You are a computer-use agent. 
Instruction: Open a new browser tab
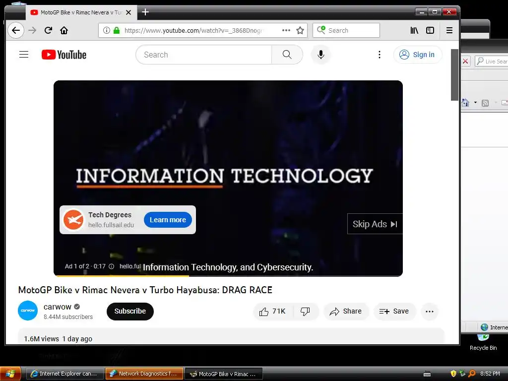point(145,12)
